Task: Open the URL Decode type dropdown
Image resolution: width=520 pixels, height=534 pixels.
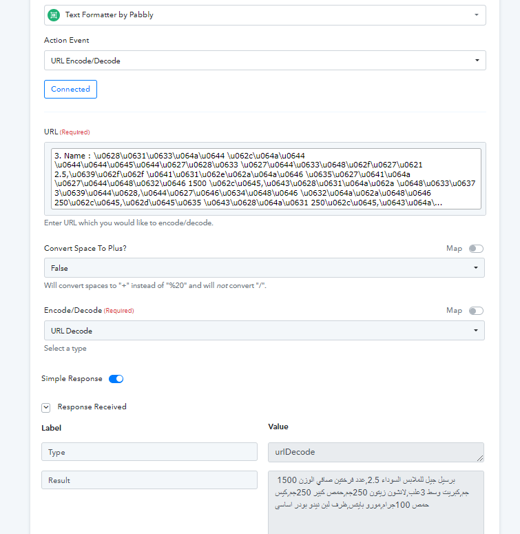Action: pos(264,330)
